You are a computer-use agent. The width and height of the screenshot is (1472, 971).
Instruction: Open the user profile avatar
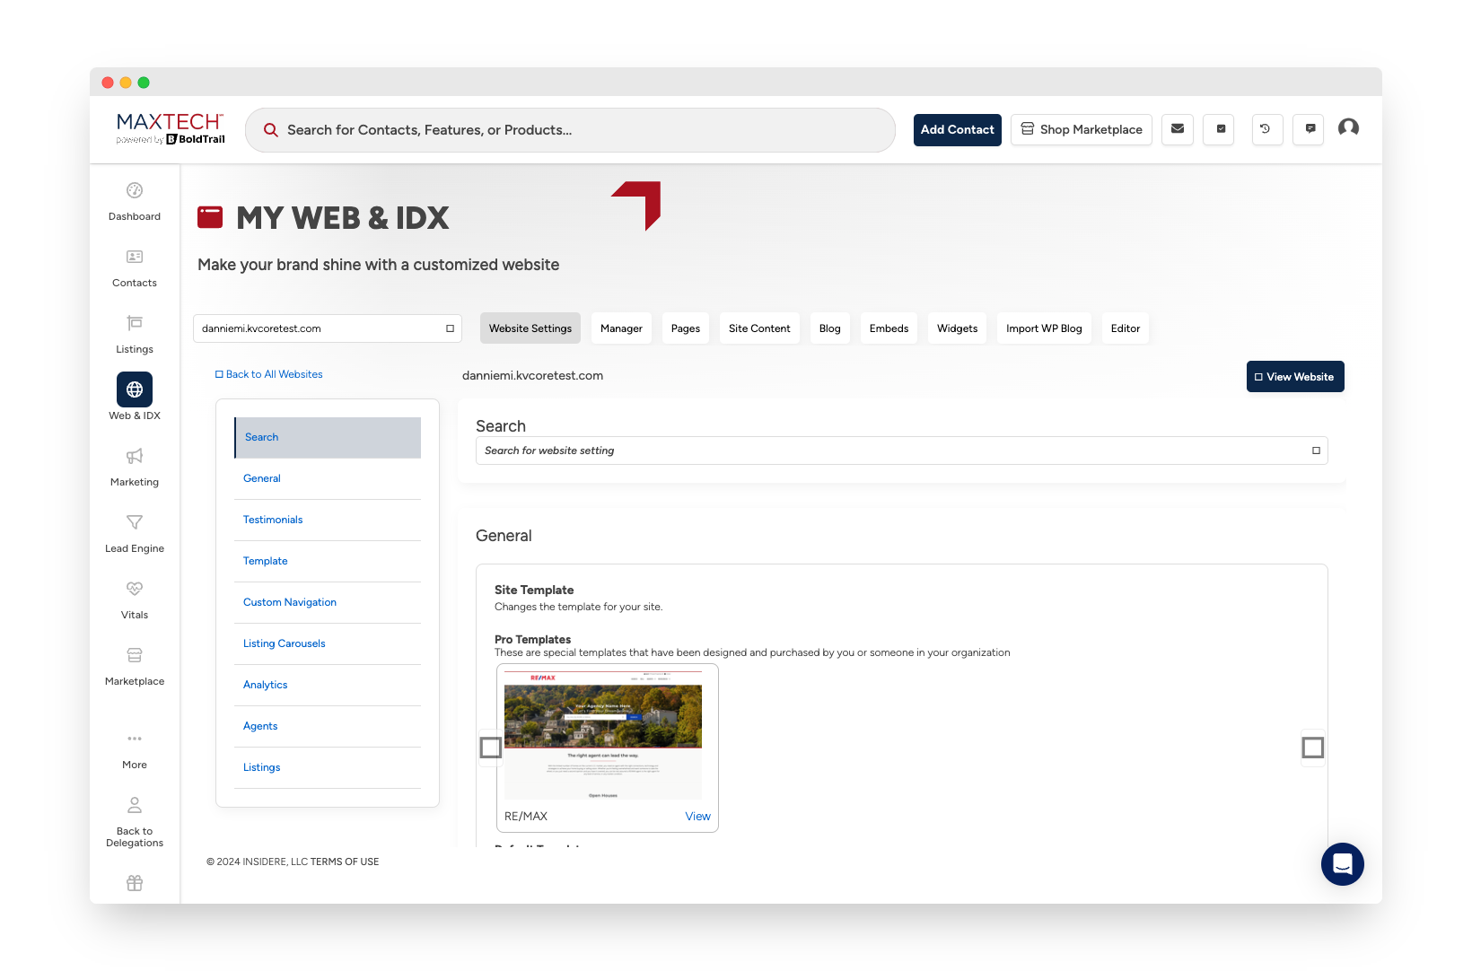(x=1347, y=128)
